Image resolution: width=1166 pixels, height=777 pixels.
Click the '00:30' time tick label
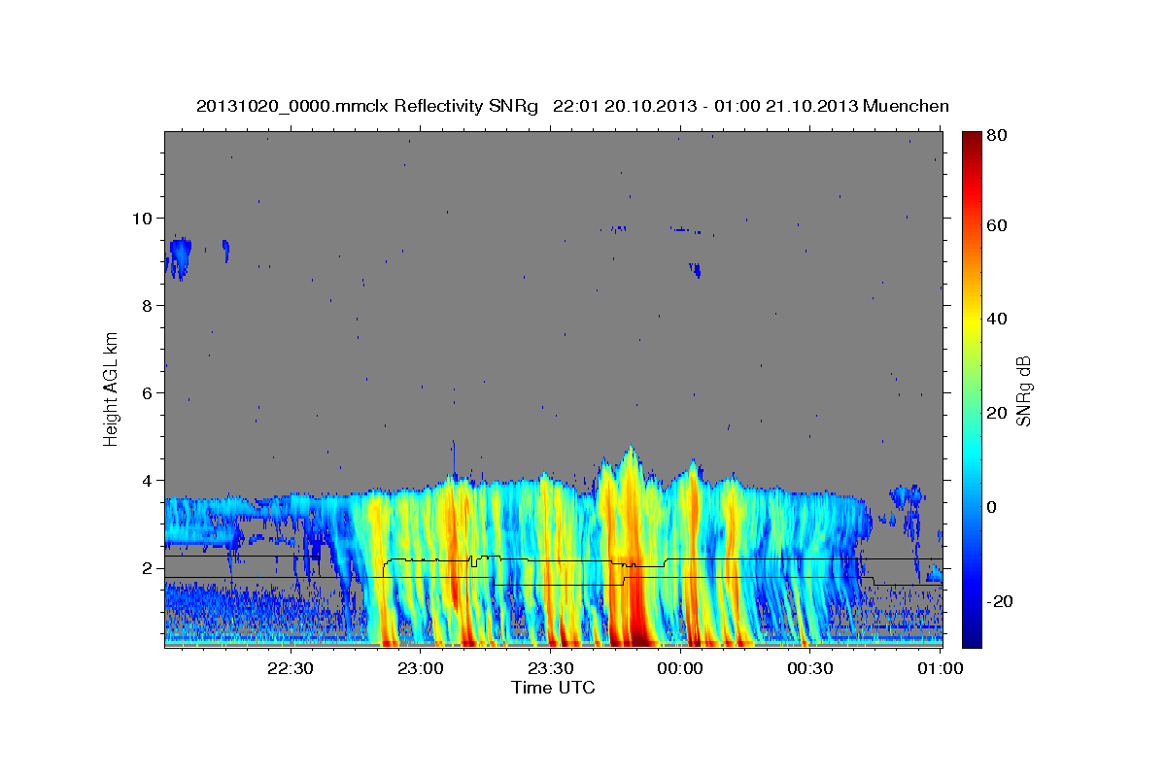tap(810, 669)
